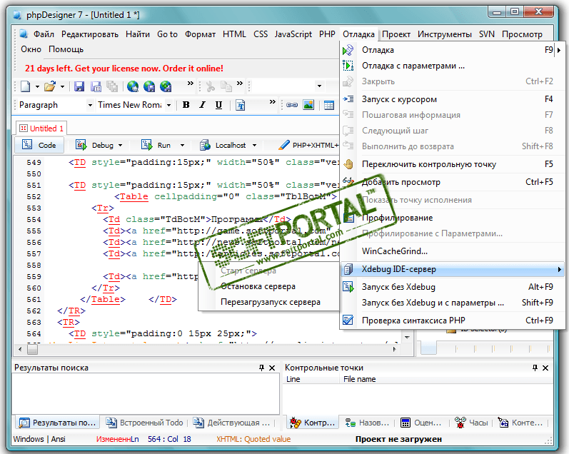Click the File name column header
Screen dimensions: 569x454
click(446, 379)
